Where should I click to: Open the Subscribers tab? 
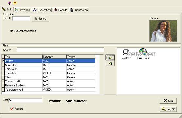pyautogui.click(x=42, y=10)
